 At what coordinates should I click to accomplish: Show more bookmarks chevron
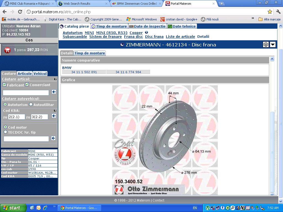click(253, 18)
